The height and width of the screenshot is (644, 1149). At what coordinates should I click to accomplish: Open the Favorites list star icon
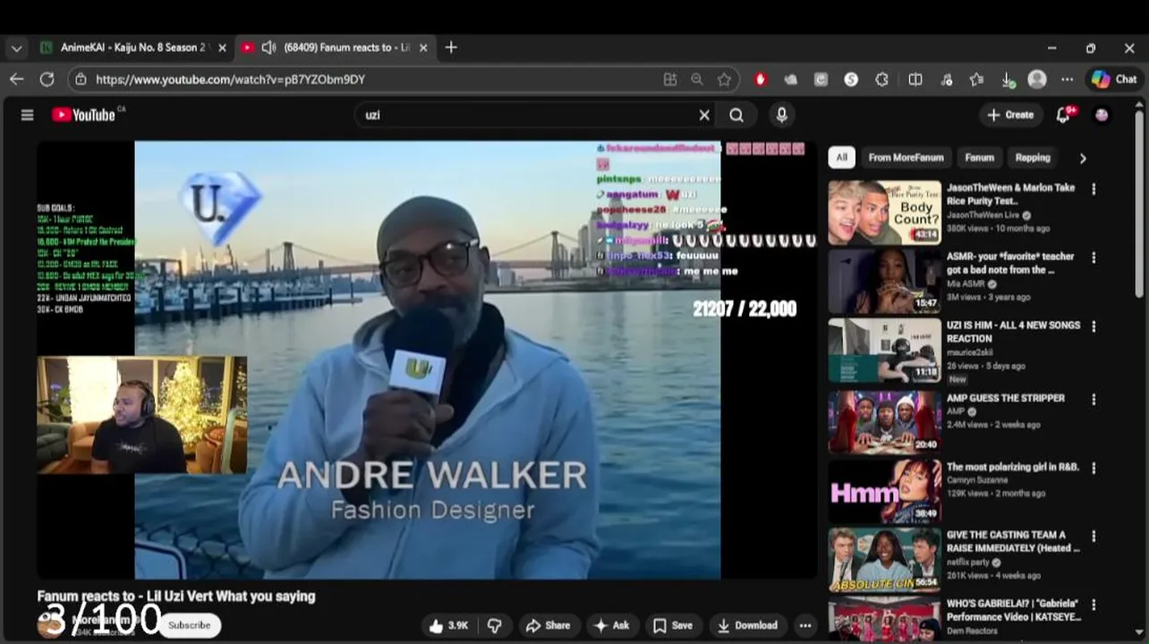point(976,80)
